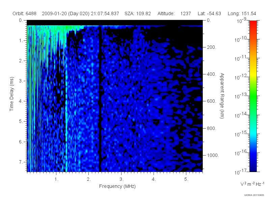Image resolution: width=270 pixels, height=202 pixels.
Task: Click the 2. tick label on frequency axis
Action: [x=89, y=179]
